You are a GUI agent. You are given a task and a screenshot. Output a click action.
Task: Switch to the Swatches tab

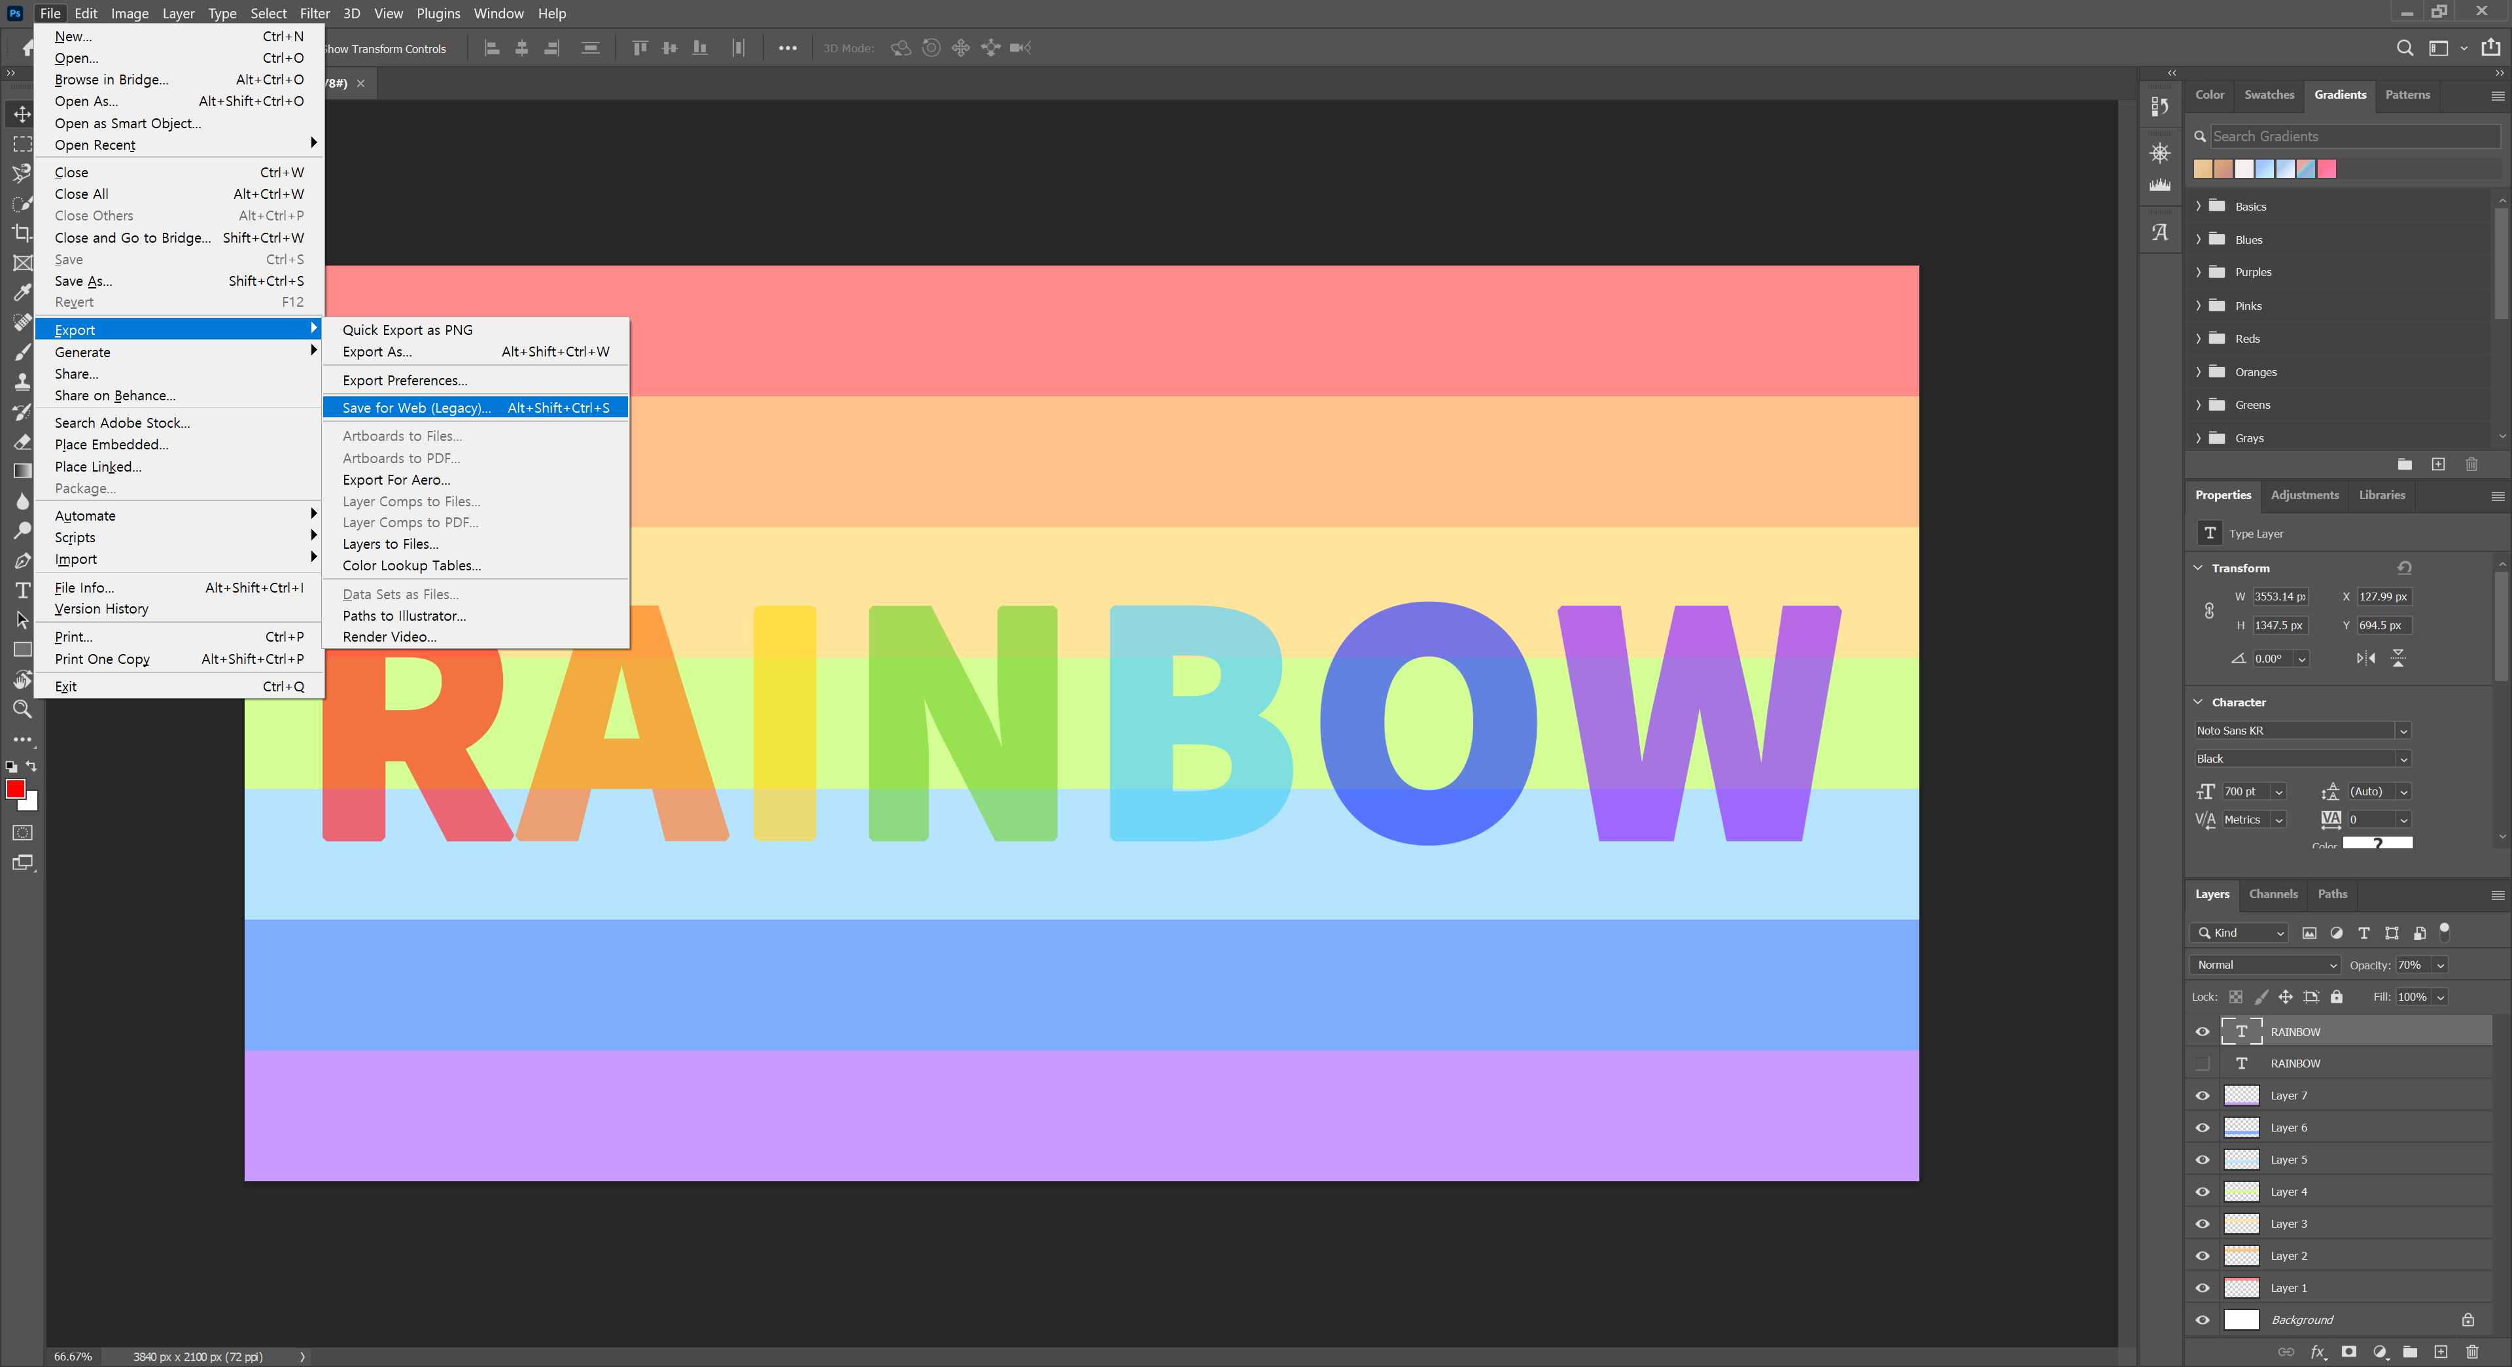(x=2268, y=95)
